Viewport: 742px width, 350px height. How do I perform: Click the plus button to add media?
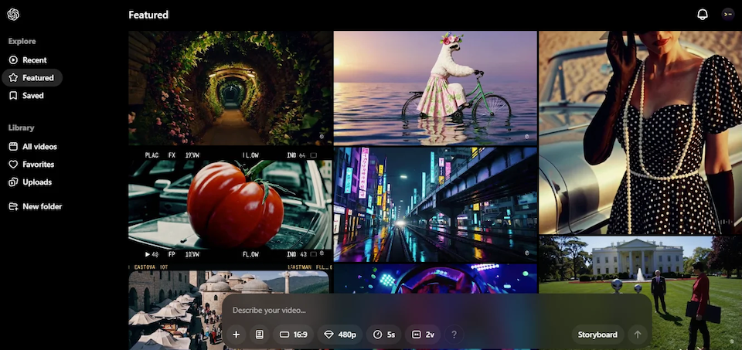click(237, 335)
